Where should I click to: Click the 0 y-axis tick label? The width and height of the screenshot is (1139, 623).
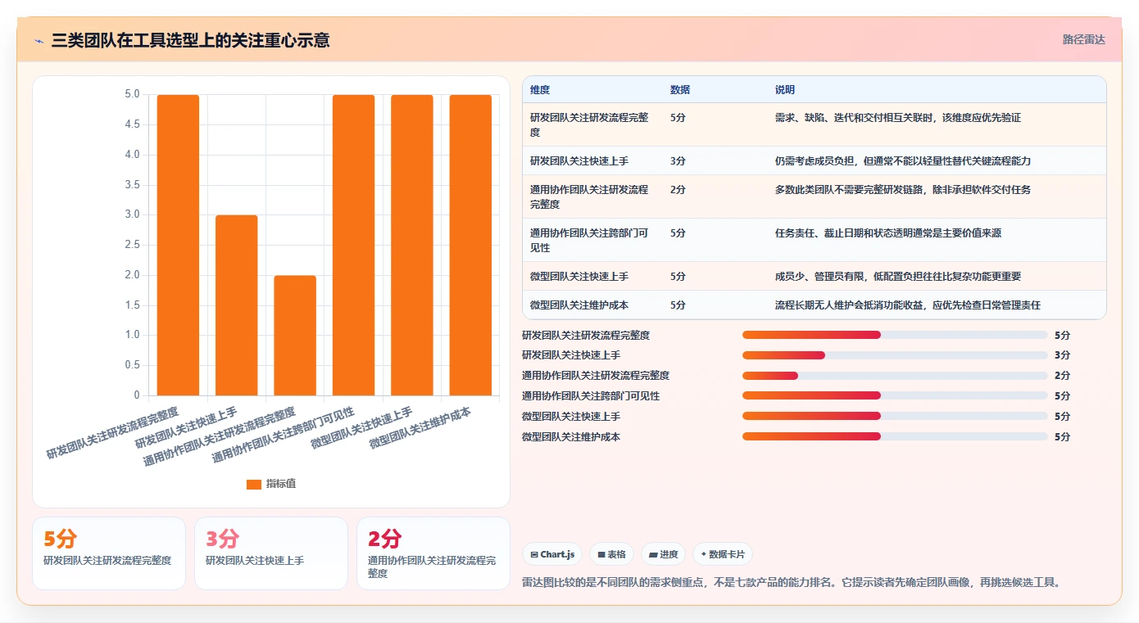(x=137, y=395)
